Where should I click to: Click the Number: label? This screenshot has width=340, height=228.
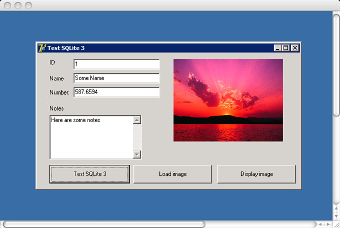click(x=59, y=92)
